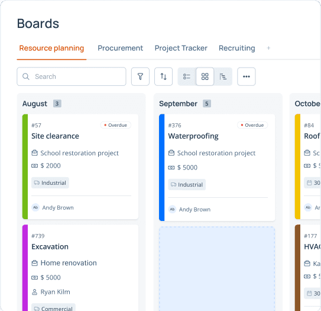
Task: Click project briefcase icon on Excavation card
Action: (35, 263)
